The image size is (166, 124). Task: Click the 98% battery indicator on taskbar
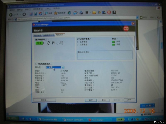point(120,119)
